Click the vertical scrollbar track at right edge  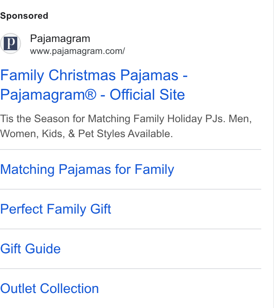coord(272,154)
